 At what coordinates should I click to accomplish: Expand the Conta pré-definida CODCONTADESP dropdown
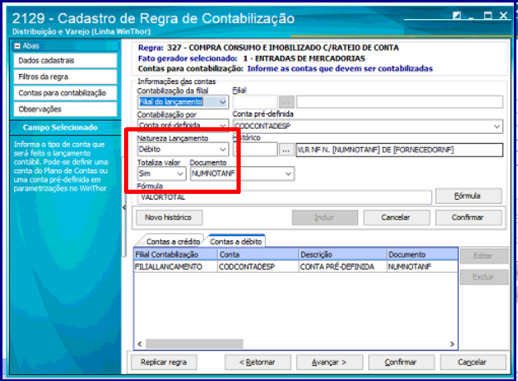(x=497, y=126)
